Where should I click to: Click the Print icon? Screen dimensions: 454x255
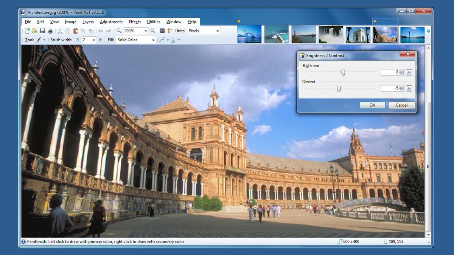(50, 31)
